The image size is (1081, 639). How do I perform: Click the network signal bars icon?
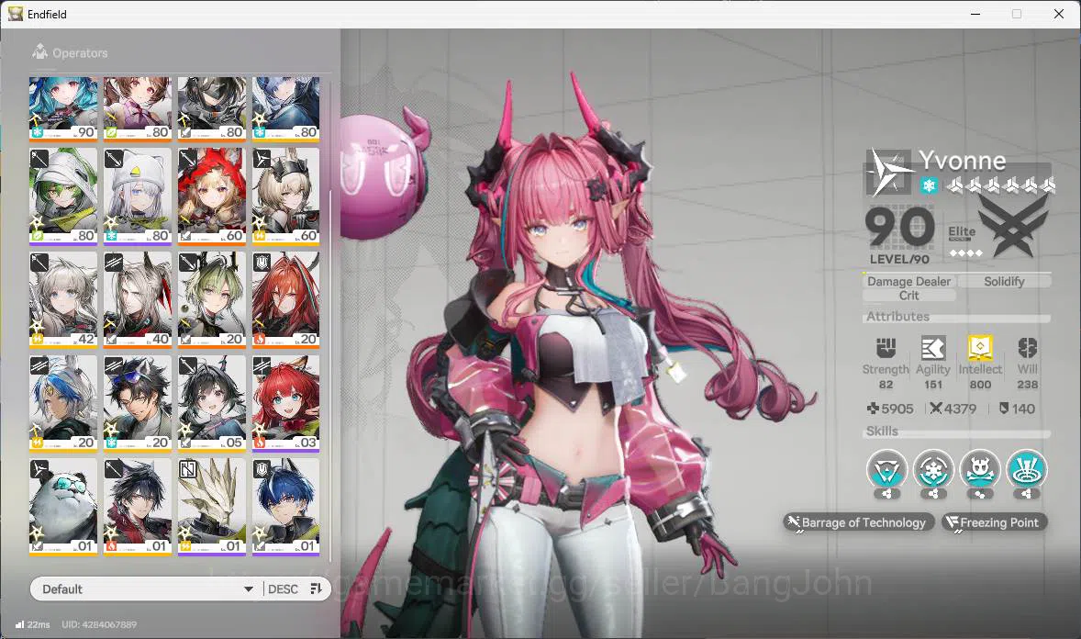(x=19, y=624)
